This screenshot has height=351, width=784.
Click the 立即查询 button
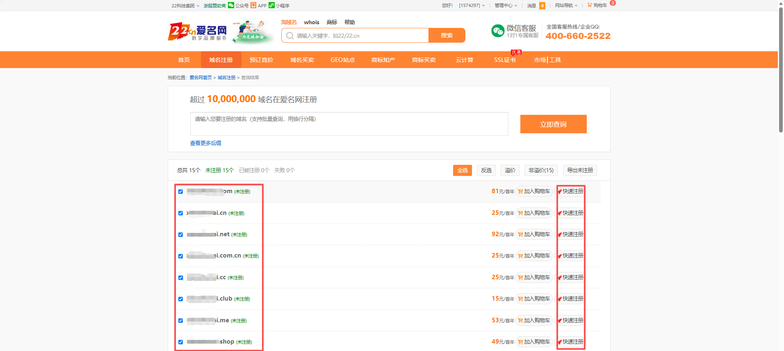pyautogui.click(x=554, y=124)
